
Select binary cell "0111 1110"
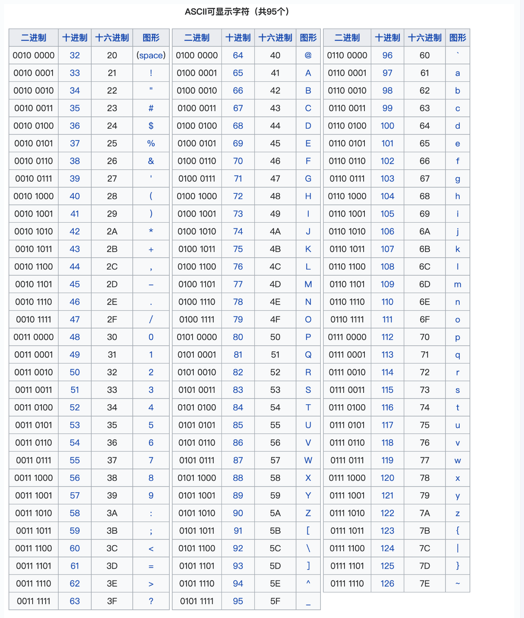347,583
